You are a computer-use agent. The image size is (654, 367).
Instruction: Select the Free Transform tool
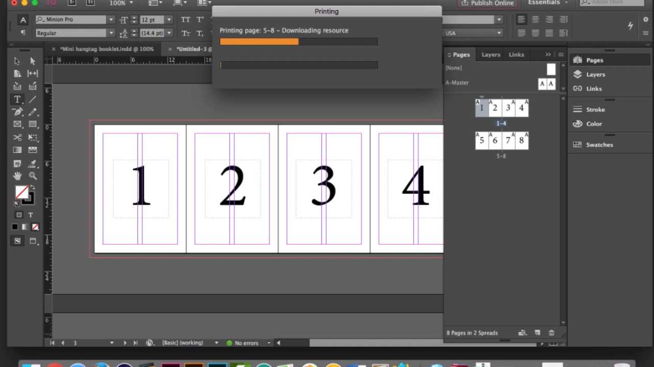point(33,138)
